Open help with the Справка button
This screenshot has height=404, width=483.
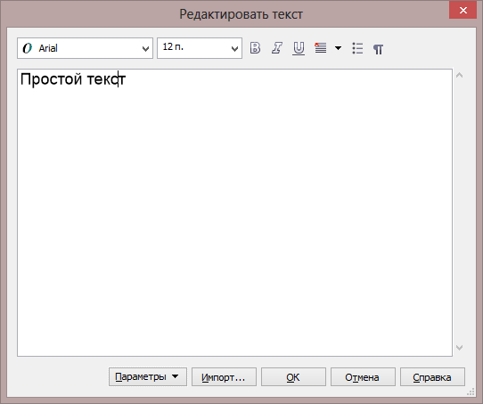pos(432,376)
